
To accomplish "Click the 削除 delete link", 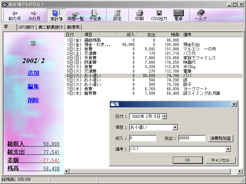I will [33, 100].
